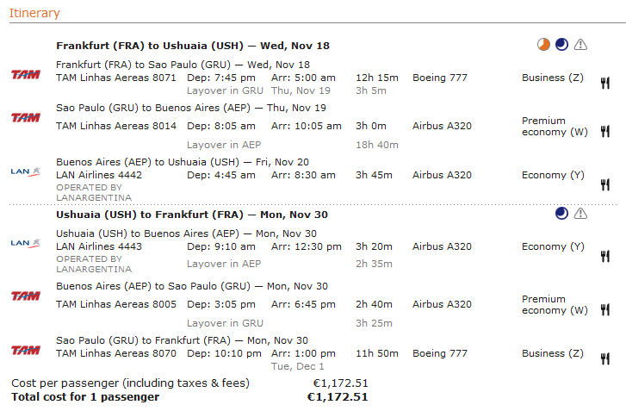Click the warning triangle on return trip header
Viewport: 626px width, 411px height.
[580, 214]
